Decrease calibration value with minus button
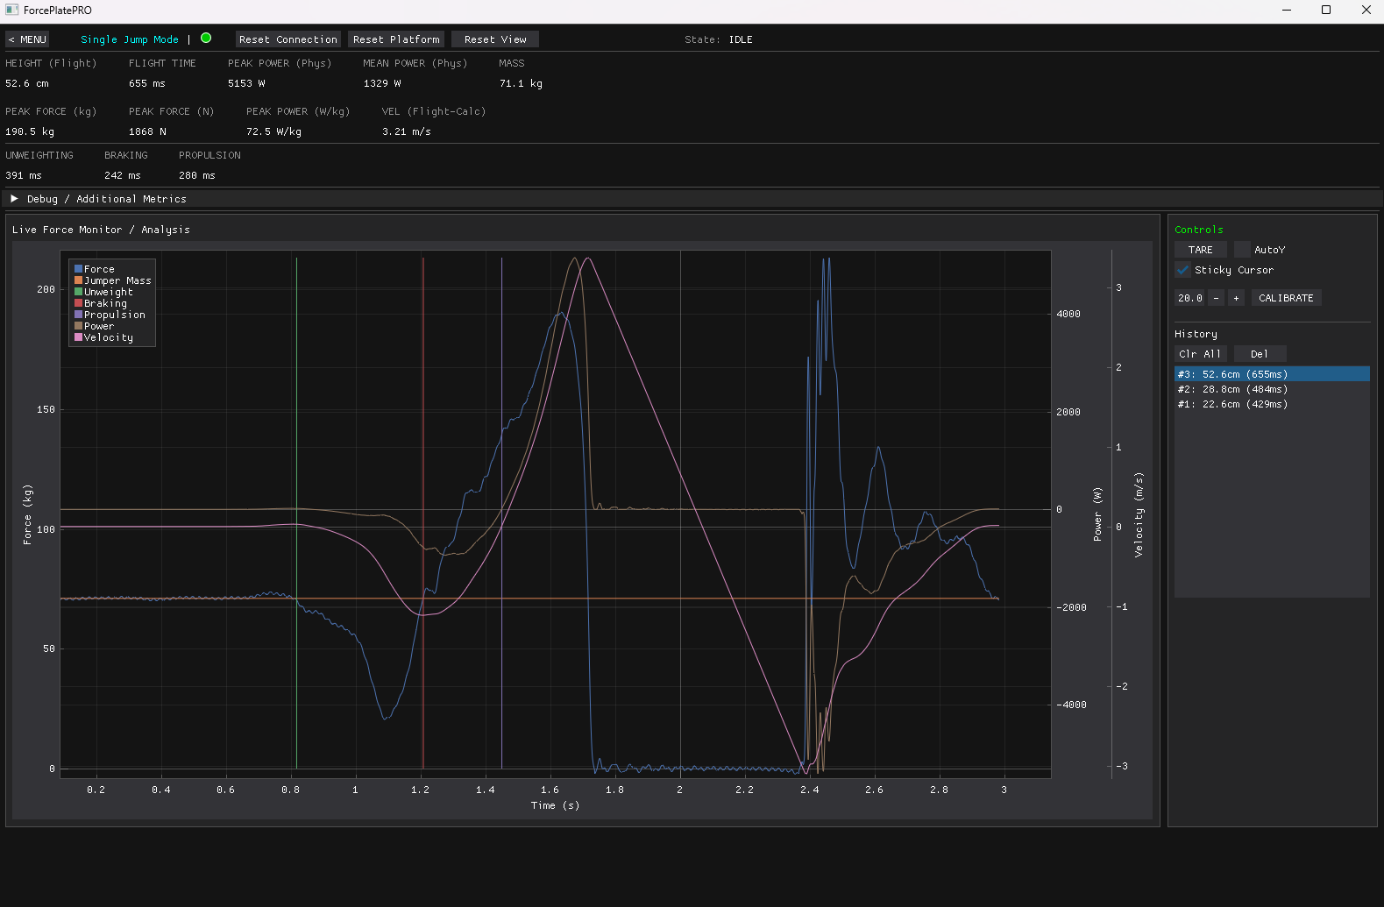Viewport: 1384px width, 907px height. 1216,298
